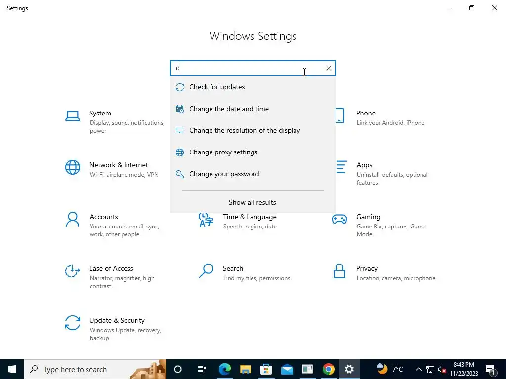Click the network tray icon
This screenshot has width=506, height=379.
430,369
